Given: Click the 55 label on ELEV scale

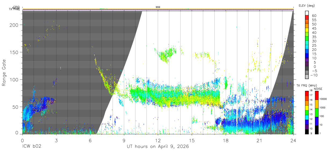Looking at the screenshot, I should (x=314, y=20).
